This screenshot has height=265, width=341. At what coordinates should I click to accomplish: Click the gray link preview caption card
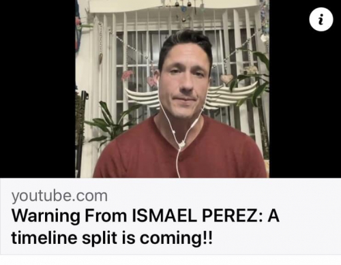click(170, 216)
